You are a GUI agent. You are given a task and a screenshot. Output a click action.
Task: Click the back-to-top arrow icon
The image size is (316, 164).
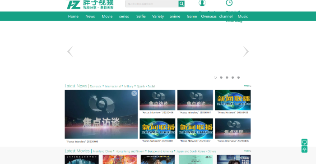tap(304, 150)
